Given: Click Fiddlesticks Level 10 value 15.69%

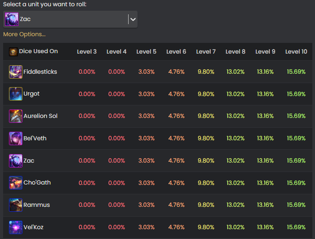Looking at the screenshot, I should 296,72.
